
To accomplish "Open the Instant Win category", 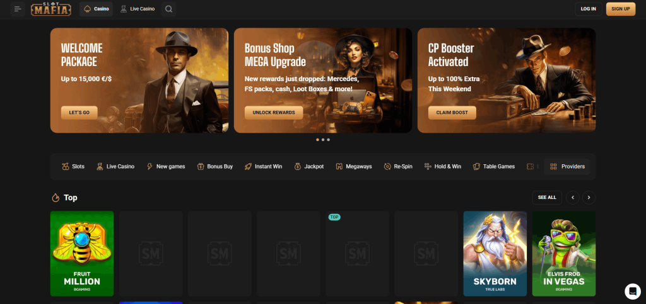I will 263,167.
